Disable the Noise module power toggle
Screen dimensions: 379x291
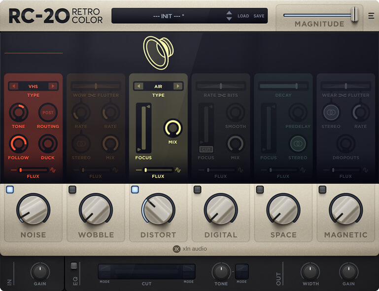pos(10,190)
